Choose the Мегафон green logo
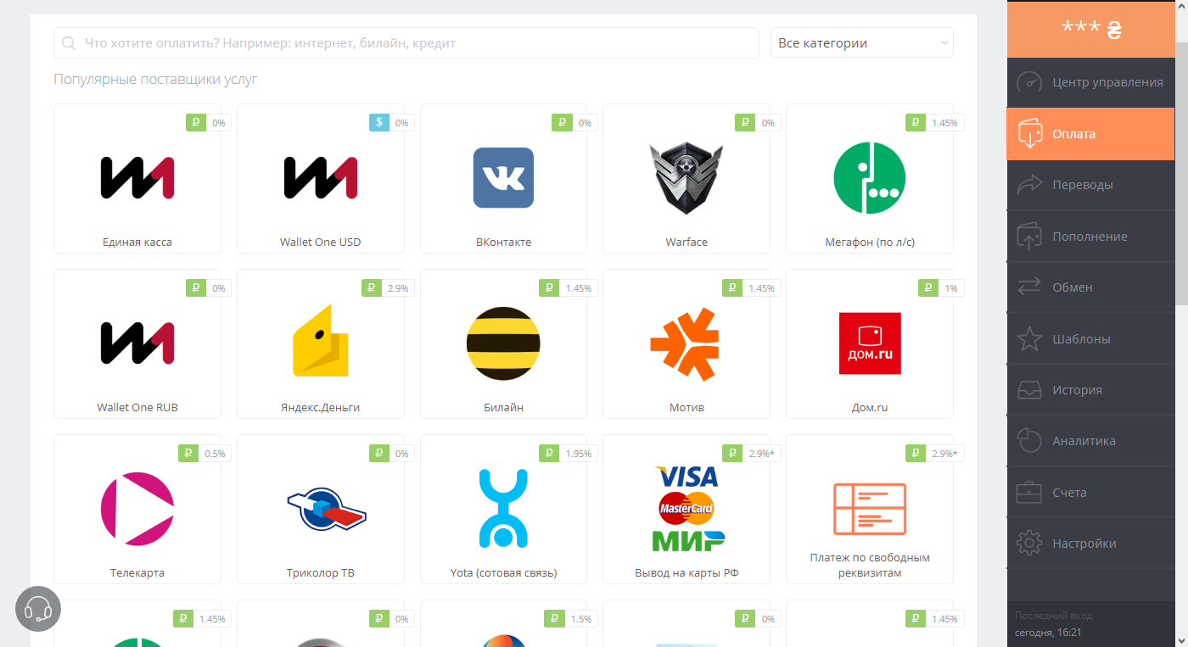Screen dimensions: 1188x647 [870, 178]
